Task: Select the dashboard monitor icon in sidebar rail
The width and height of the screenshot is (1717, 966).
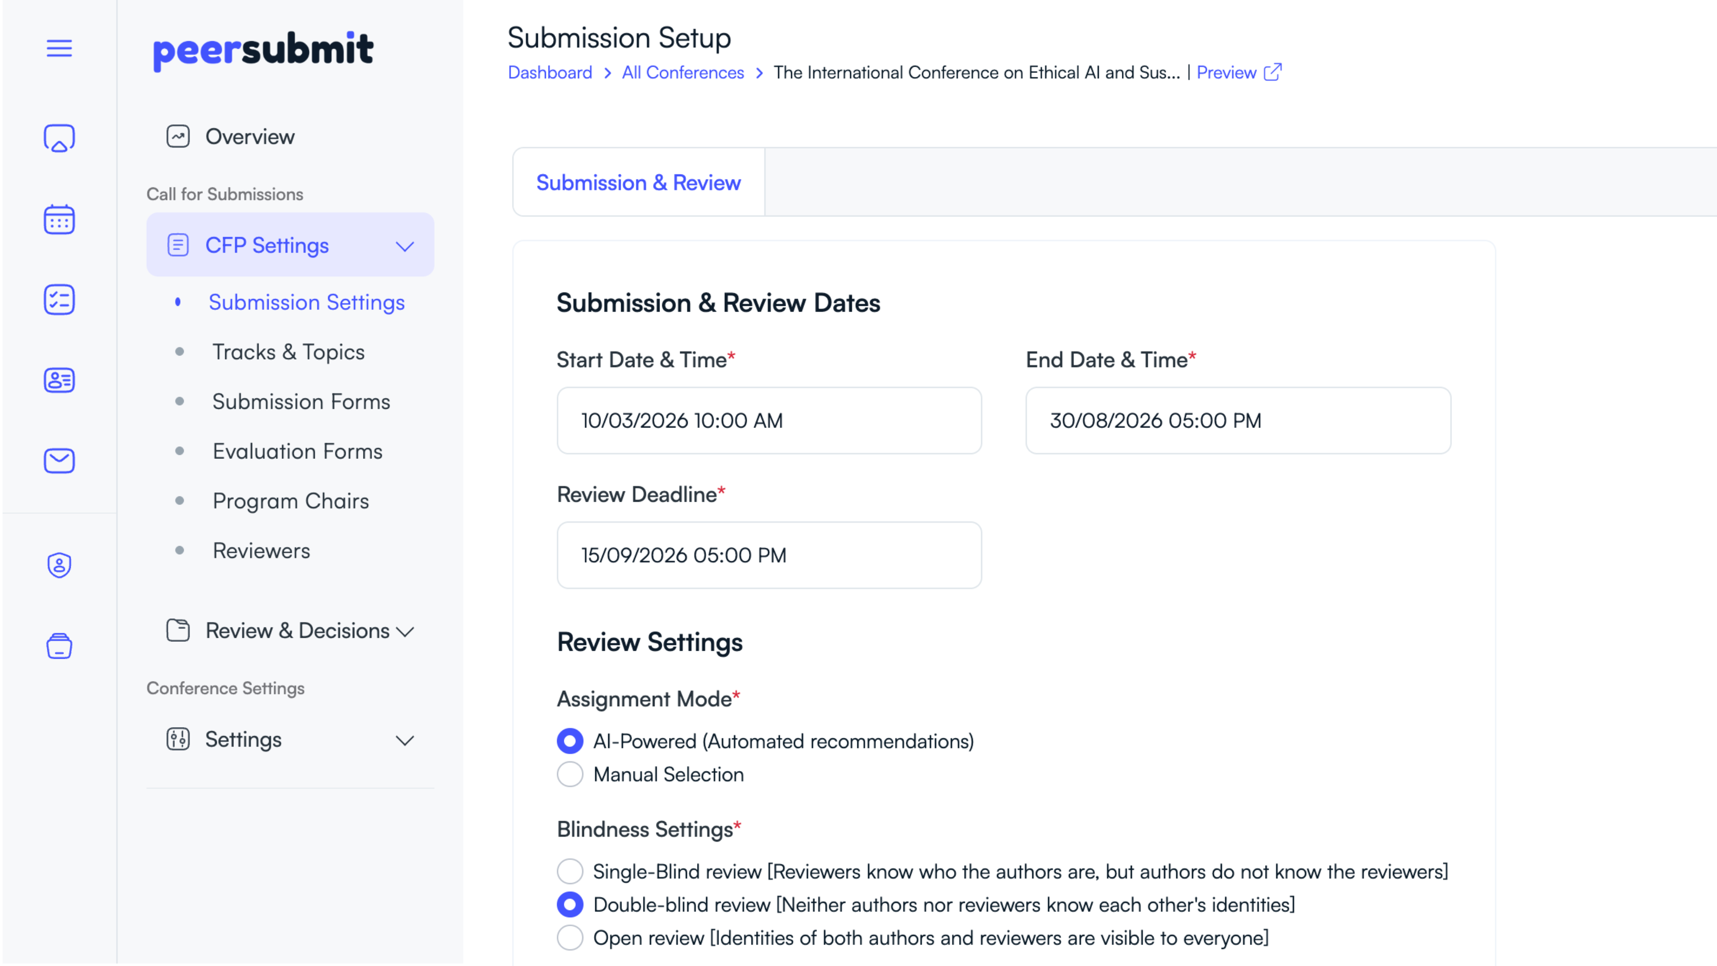Action: pyautogui.click(x=59, y=139)
